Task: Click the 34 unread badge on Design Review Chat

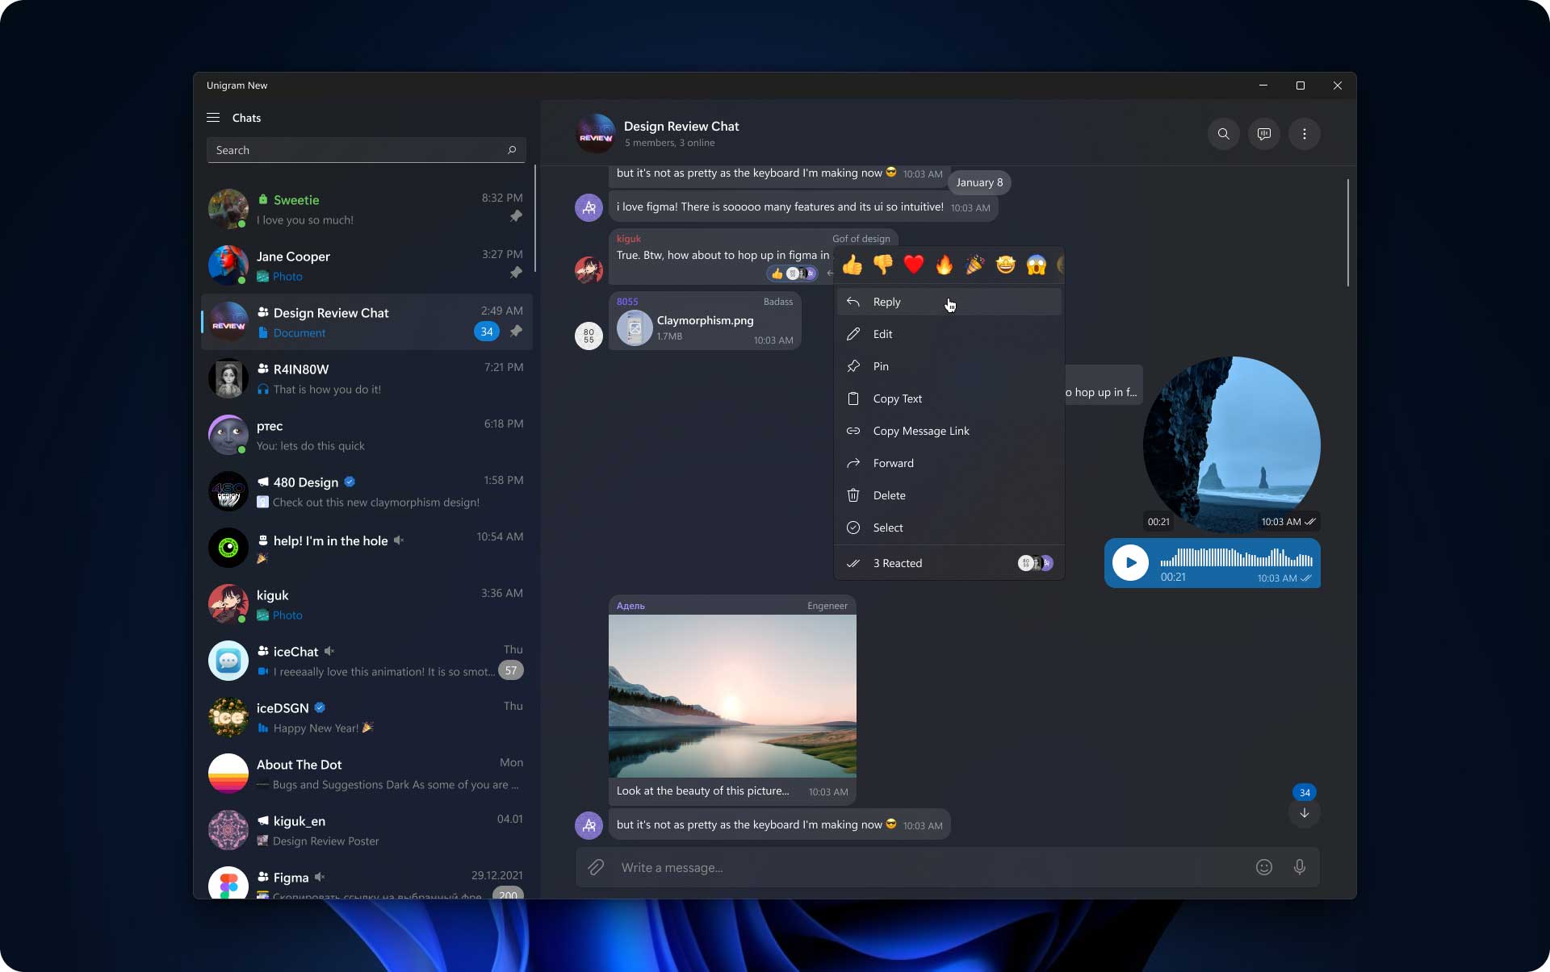Action: pyautogui.click(x=487, y=332)
